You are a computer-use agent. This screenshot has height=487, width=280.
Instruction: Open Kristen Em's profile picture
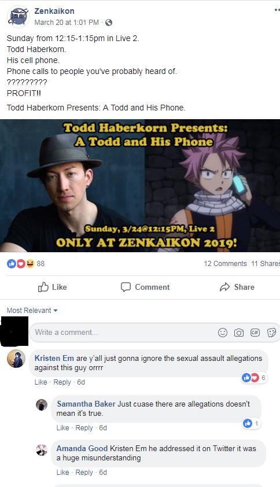[16, 359]
